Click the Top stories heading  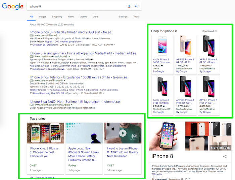coord(38,119)
